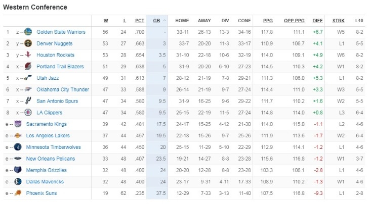
Task: Click the San Antonio Spurs logo icon
Action: point(28,101)
